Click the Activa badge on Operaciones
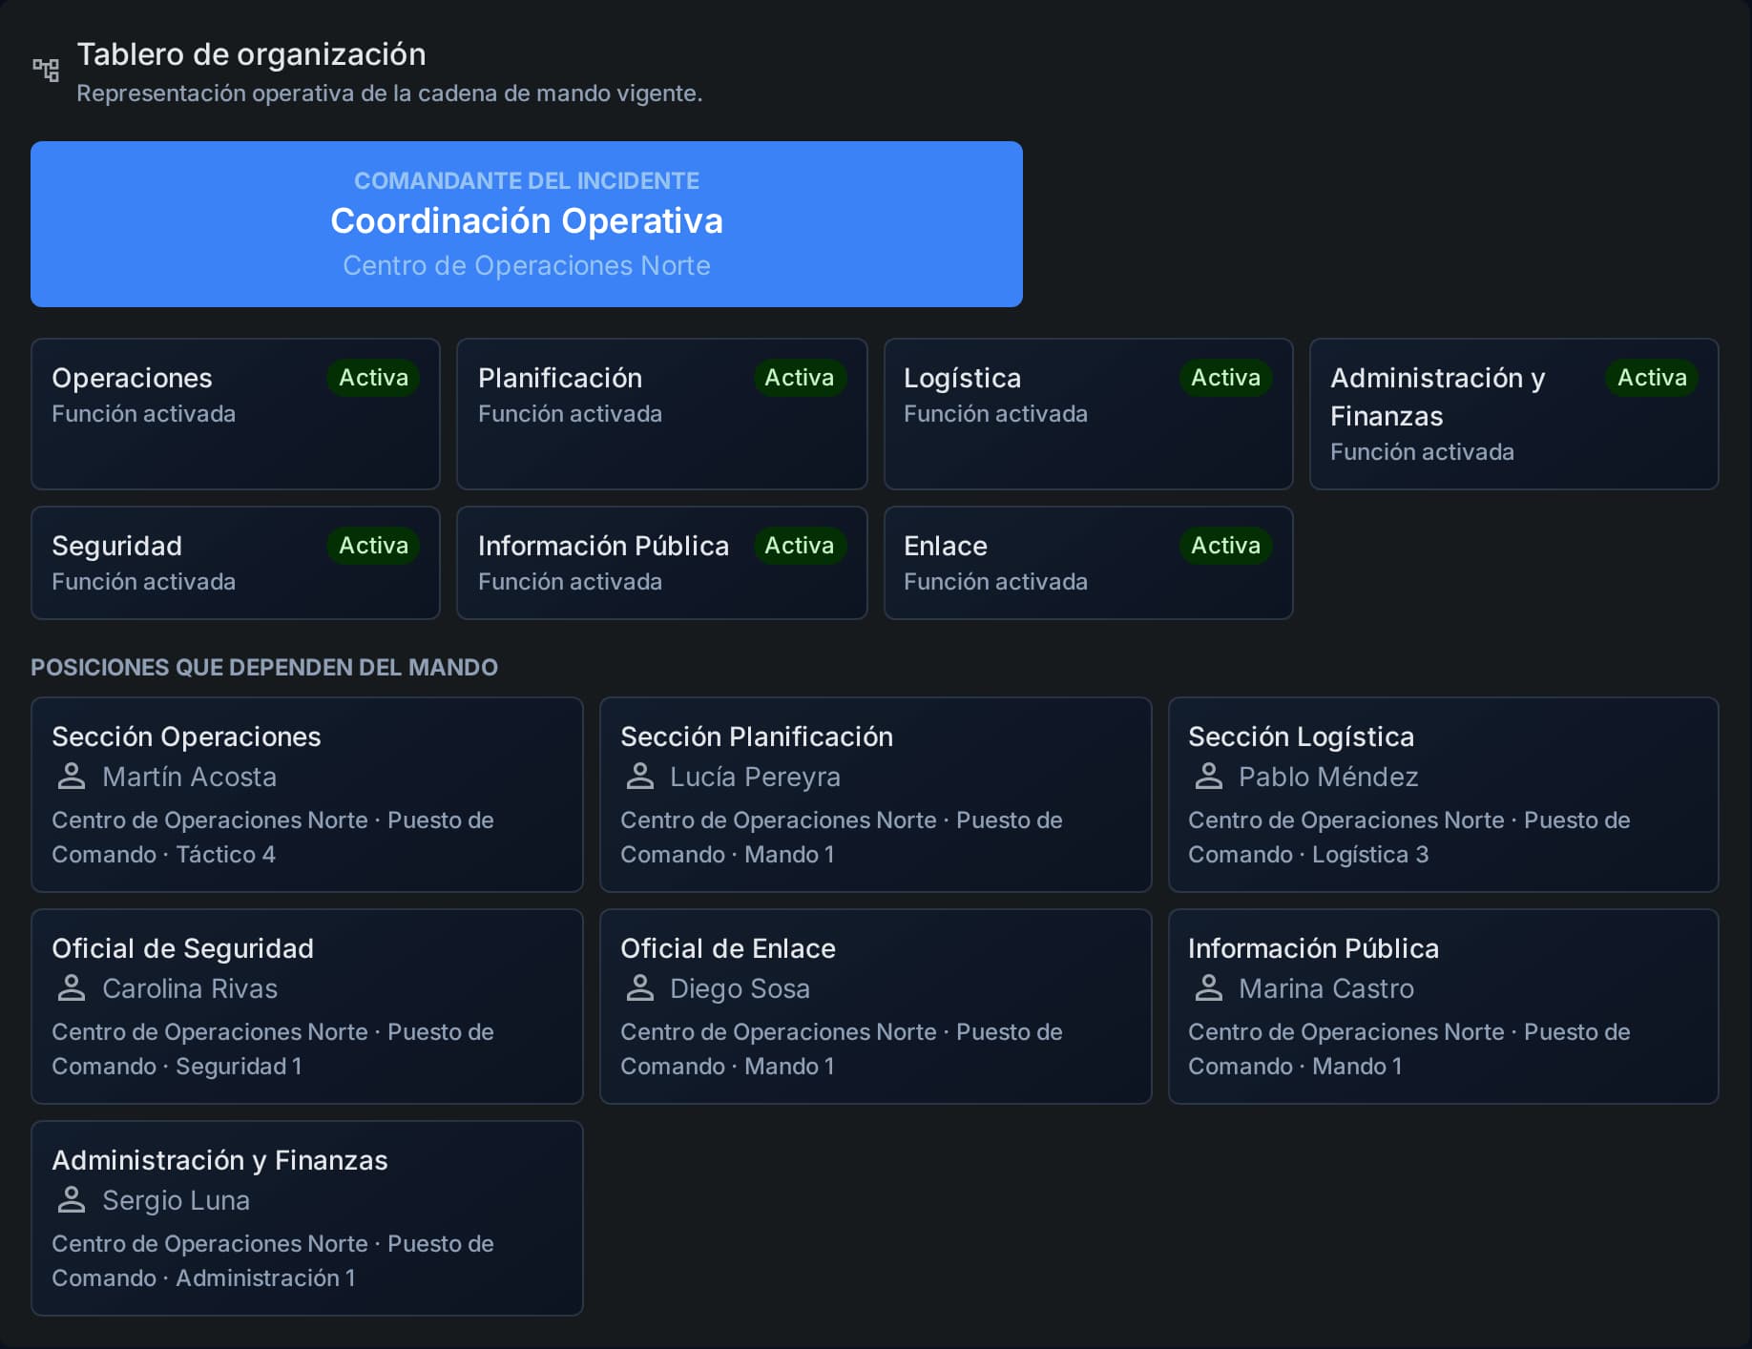The width and height of the screenshot is (1752, 1349). 373,378
